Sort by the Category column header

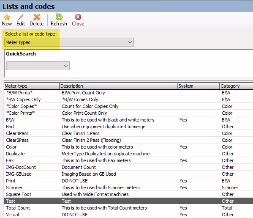(x=236, y=86)
